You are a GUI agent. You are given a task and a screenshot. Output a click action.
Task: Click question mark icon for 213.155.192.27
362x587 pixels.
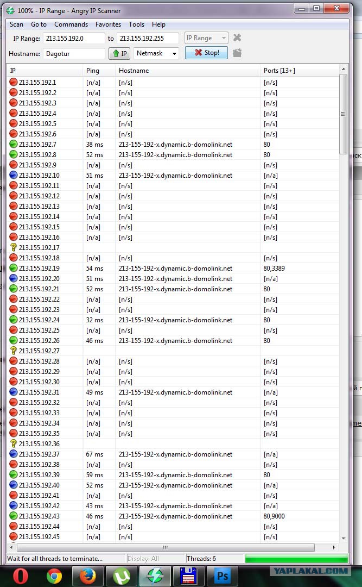click(x=14, y=351)
